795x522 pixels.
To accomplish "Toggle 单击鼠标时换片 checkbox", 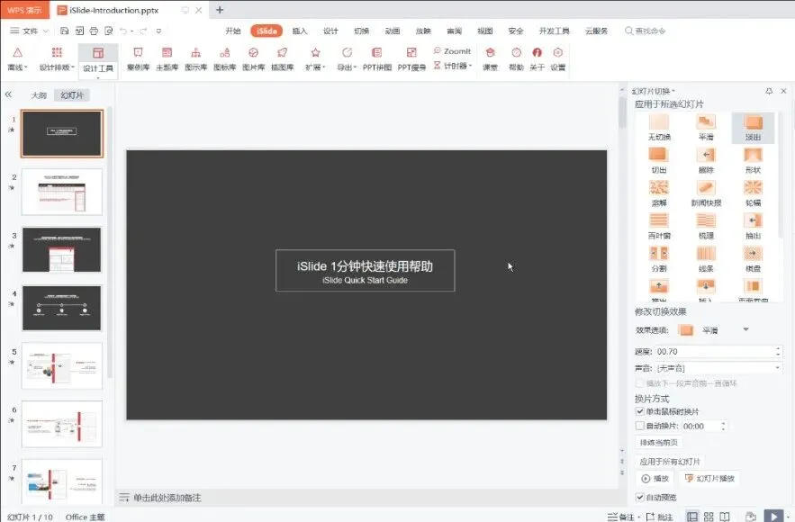I will click(640, 411).
